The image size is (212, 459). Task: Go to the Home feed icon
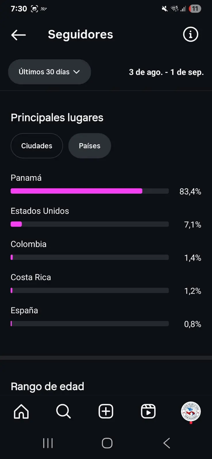(x=21, y=411)
